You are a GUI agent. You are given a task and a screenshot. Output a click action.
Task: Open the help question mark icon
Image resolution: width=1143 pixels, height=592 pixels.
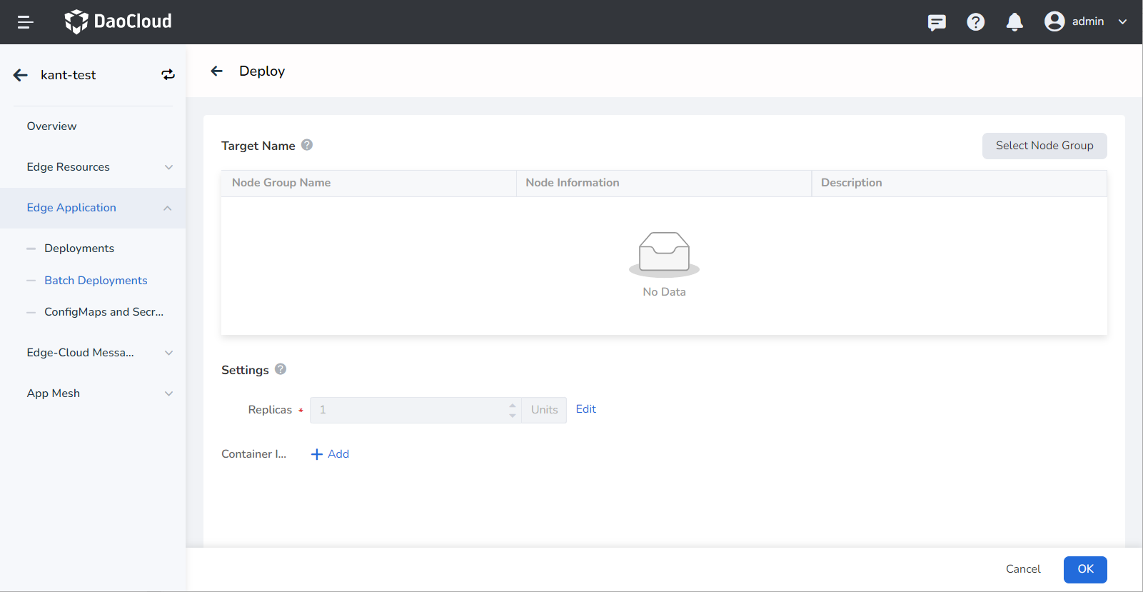click(975, 22)
